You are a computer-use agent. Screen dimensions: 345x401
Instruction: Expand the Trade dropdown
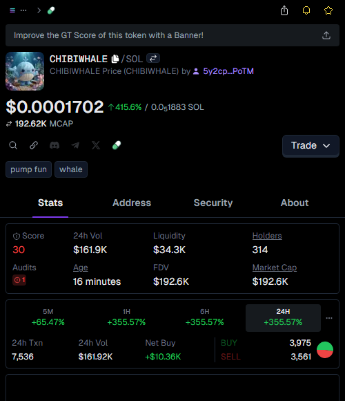310,145
